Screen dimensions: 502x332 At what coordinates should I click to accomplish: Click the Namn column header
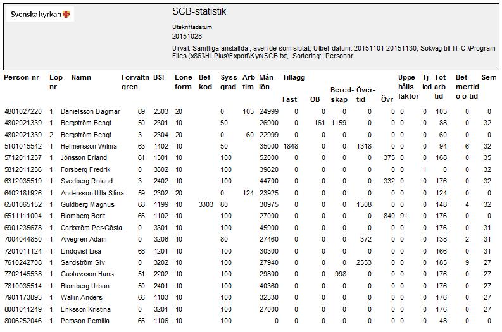(x=81, y=77)
